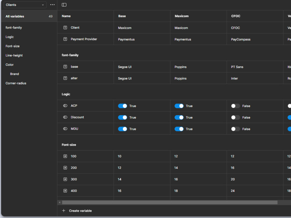Click the Font-size section heading in table
Image resolution: width=291 pixels, height=218 pixels.
click(69, 145)
